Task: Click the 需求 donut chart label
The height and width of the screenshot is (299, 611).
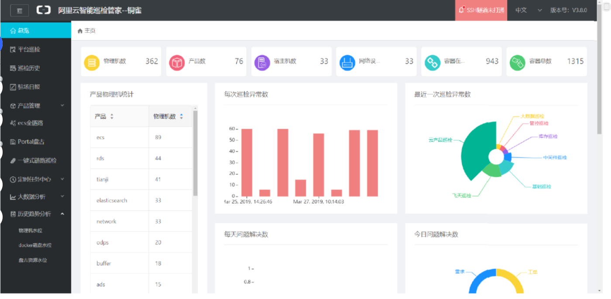Action: point(460,272)
